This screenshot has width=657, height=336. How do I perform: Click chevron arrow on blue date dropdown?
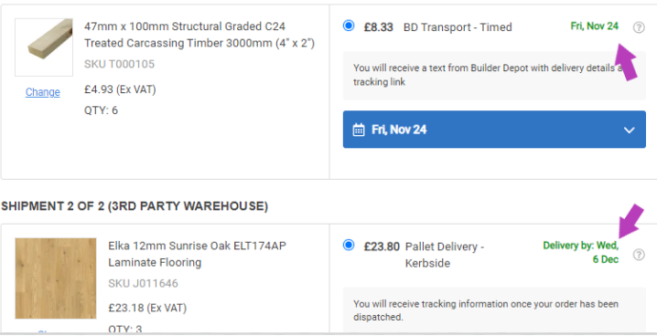tap(629, 130)
